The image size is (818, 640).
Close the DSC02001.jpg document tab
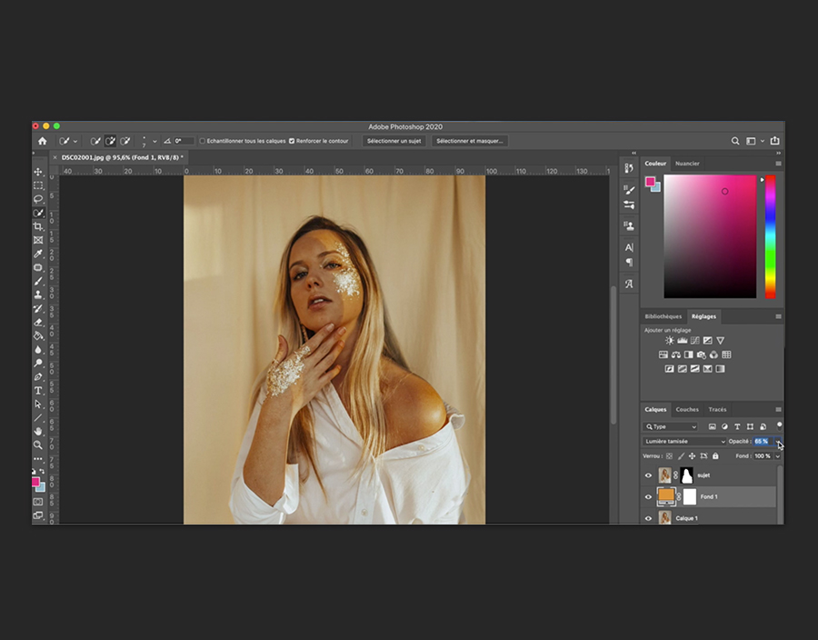(x=55, y=157)
